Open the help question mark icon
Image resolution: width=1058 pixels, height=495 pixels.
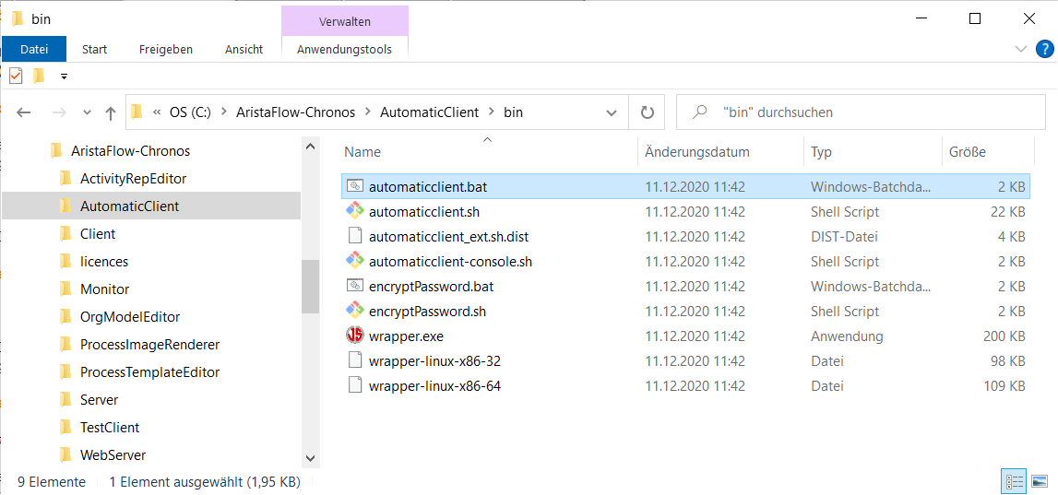coord(1043,49)
